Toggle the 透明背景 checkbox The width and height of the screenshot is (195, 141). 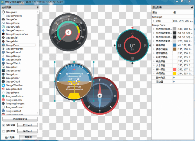point(3,125)
